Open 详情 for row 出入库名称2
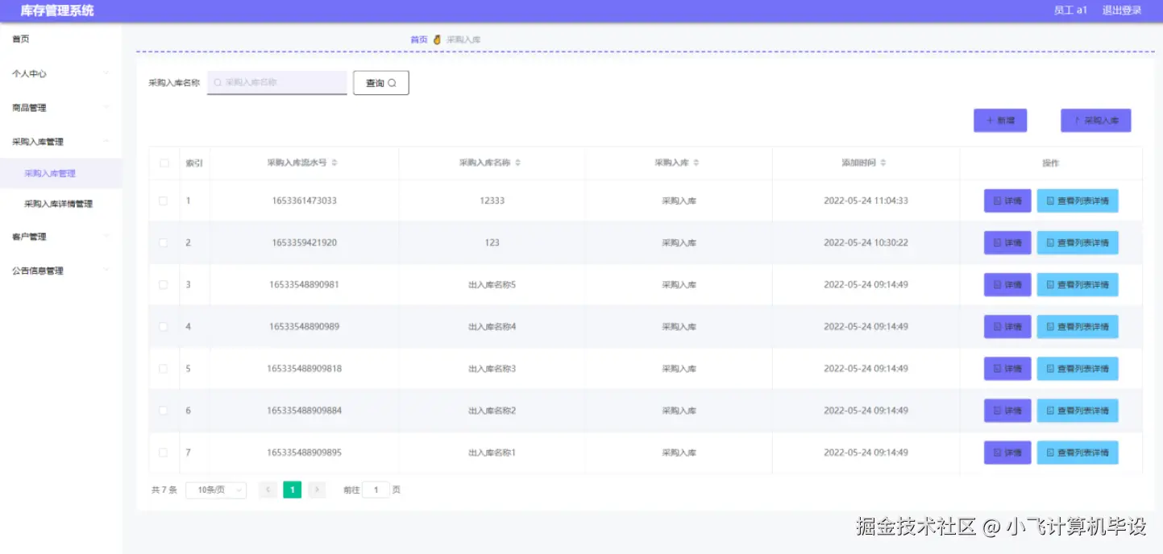Viewport: 1163px width, 554px height. [1007, 410]
